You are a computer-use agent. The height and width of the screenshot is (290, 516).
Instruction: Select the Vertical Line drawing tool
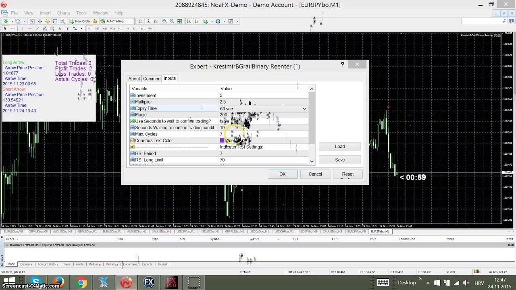22,29
